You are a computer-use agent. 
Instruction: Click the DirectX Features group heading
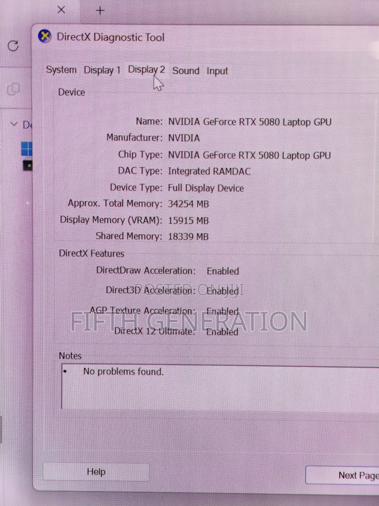coord(92,254)
